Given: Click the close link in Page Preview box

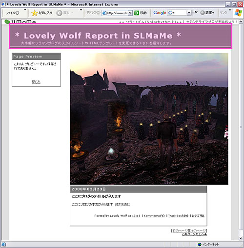Looking at the screenshot, I should [x=36, y=82].
